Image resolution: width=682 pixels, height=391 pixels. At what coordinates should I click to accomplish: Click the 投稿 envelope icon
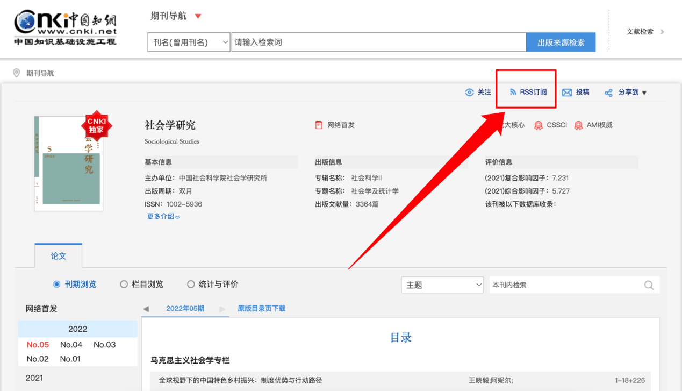[x=566, y=92]
